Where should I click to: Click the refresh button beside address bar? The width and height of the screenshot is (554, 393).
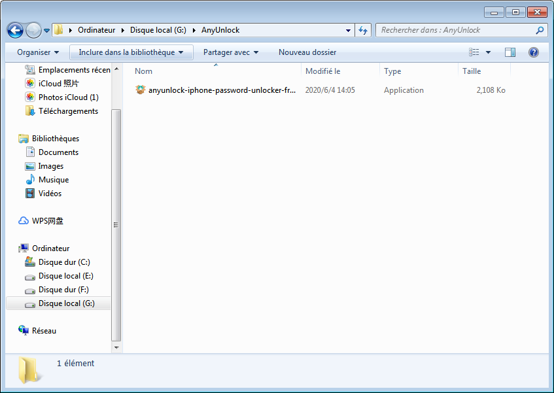363,30
